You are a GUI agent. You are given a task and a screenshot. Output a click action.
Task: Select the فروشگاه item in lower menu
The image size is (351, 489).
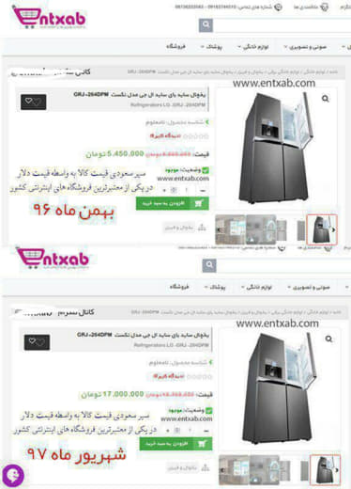coord(179,287)
